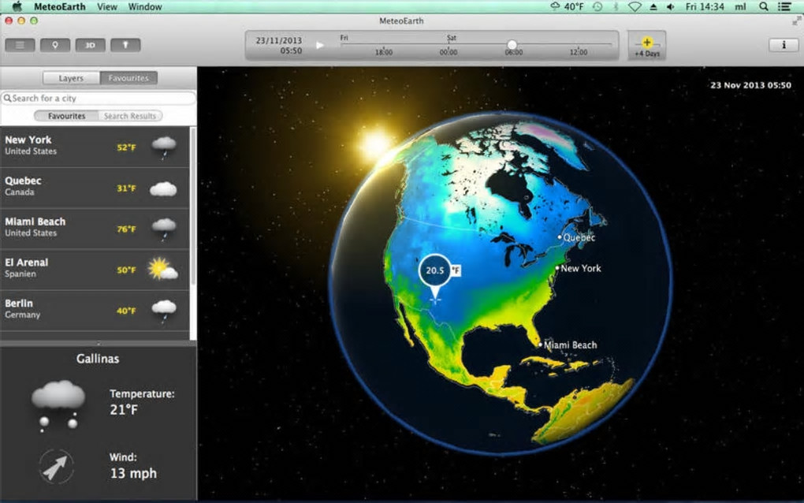The height and width of the screenshot is (503, 804).
Task: Click the 50°F temperature for El Arenal
Action: pyautogui.click(x=126, y=270)
